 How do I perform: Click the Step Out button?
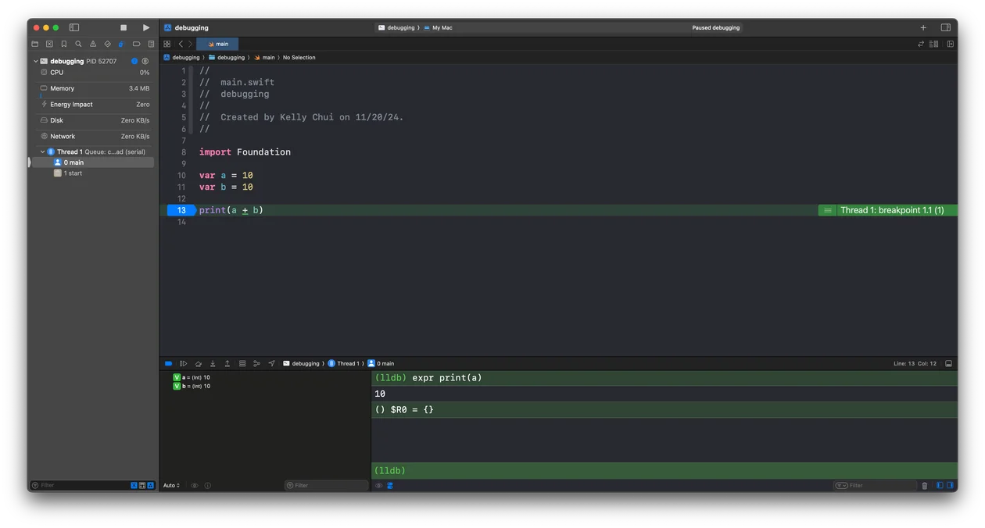227,363
